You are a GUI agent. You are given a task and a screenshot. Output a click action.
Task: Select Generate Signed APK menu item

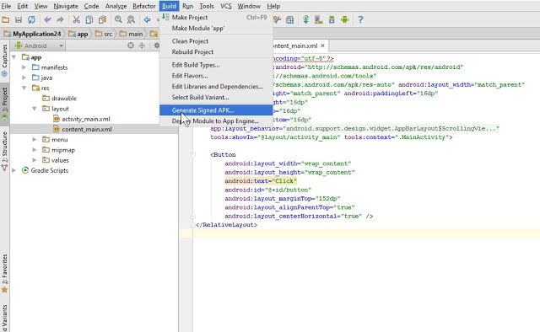tap(216, 110)
